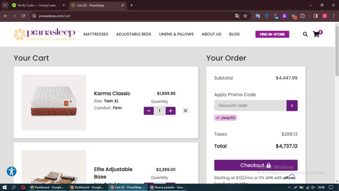Open the shopping cart icon in header
Image resolution: width=339 pixels, height=191 pixels.
(x=317, y=34)
